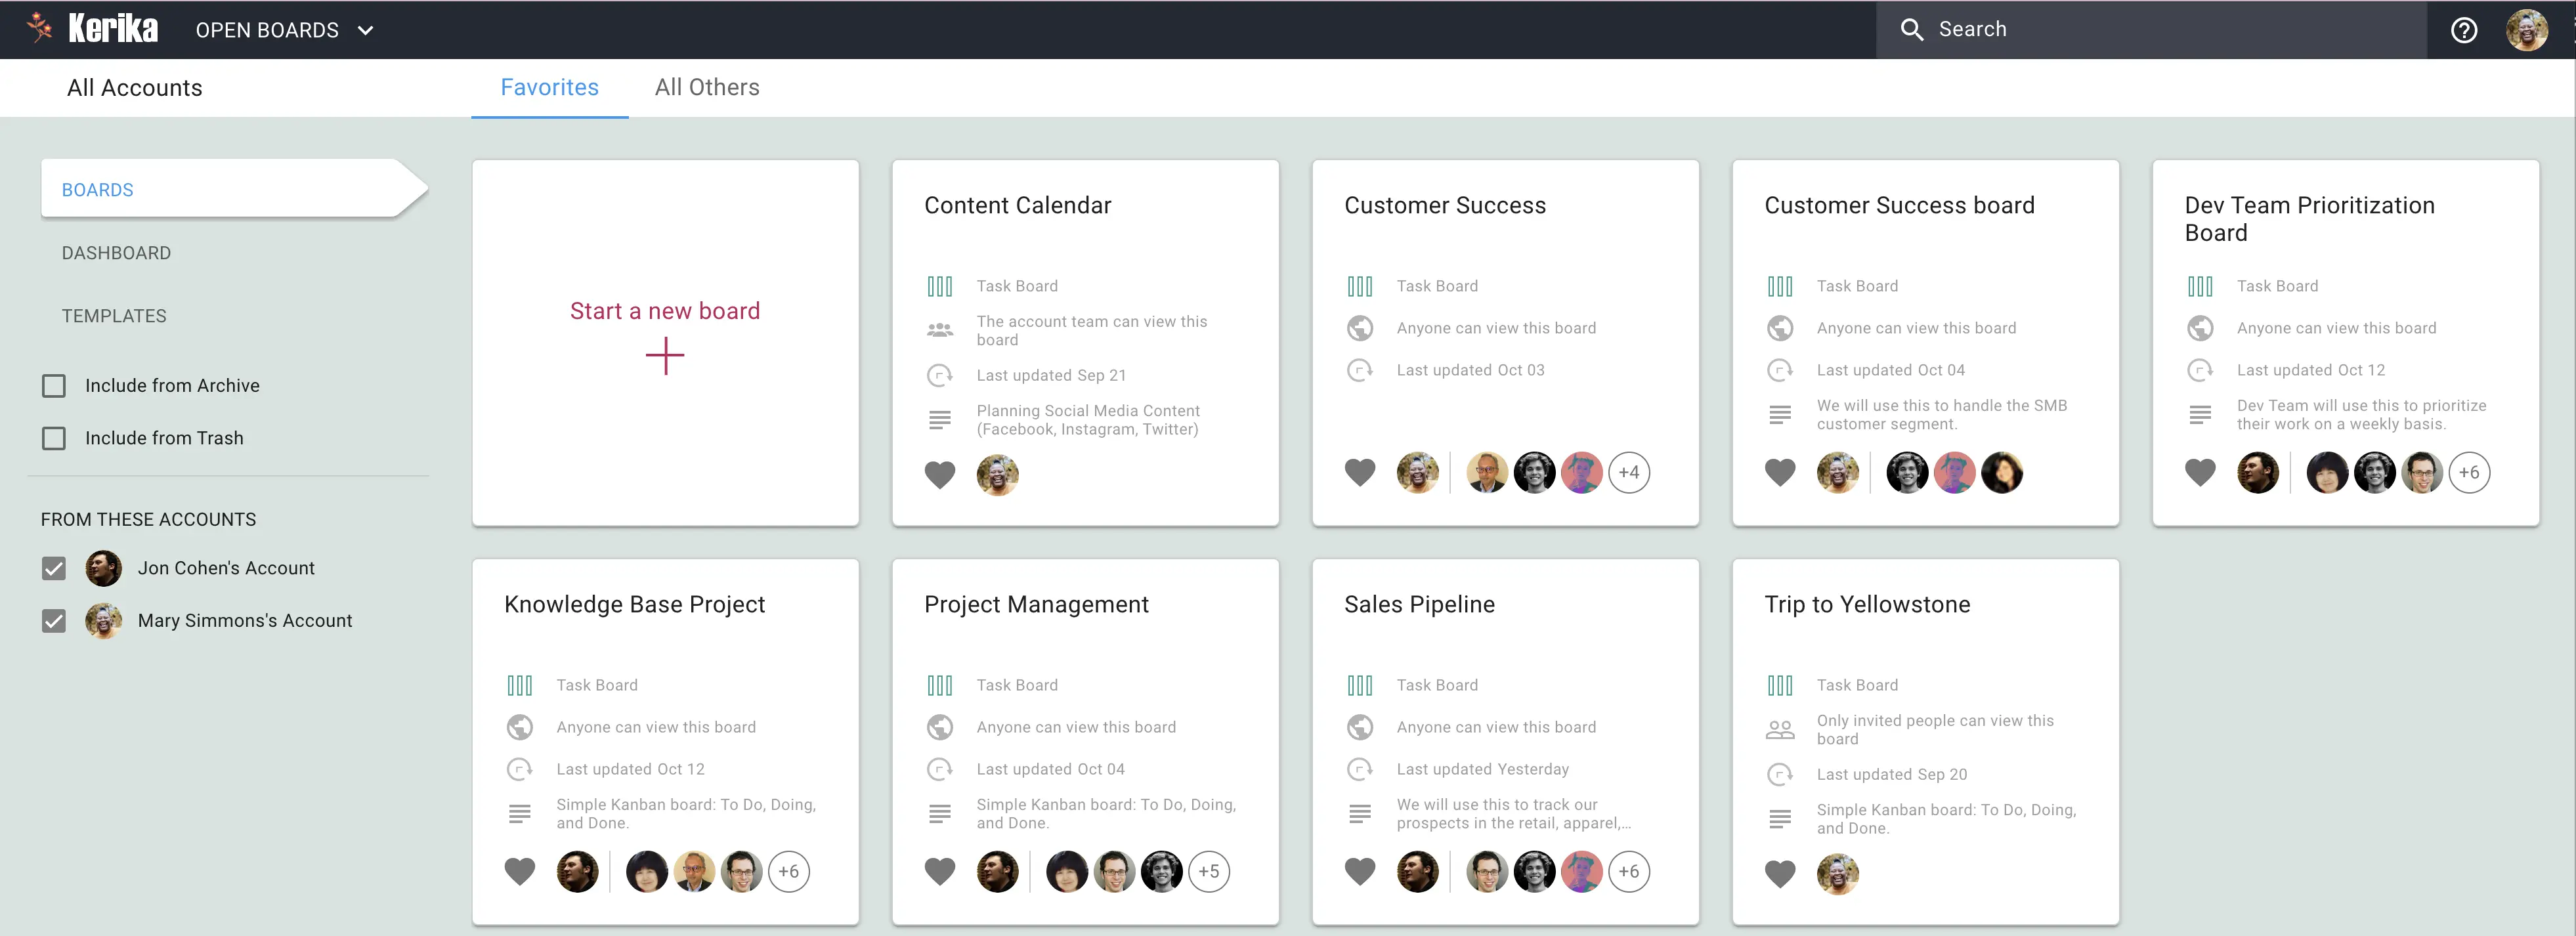Click the +6 members badge on Knowledge Base Project

click(789, 871)
